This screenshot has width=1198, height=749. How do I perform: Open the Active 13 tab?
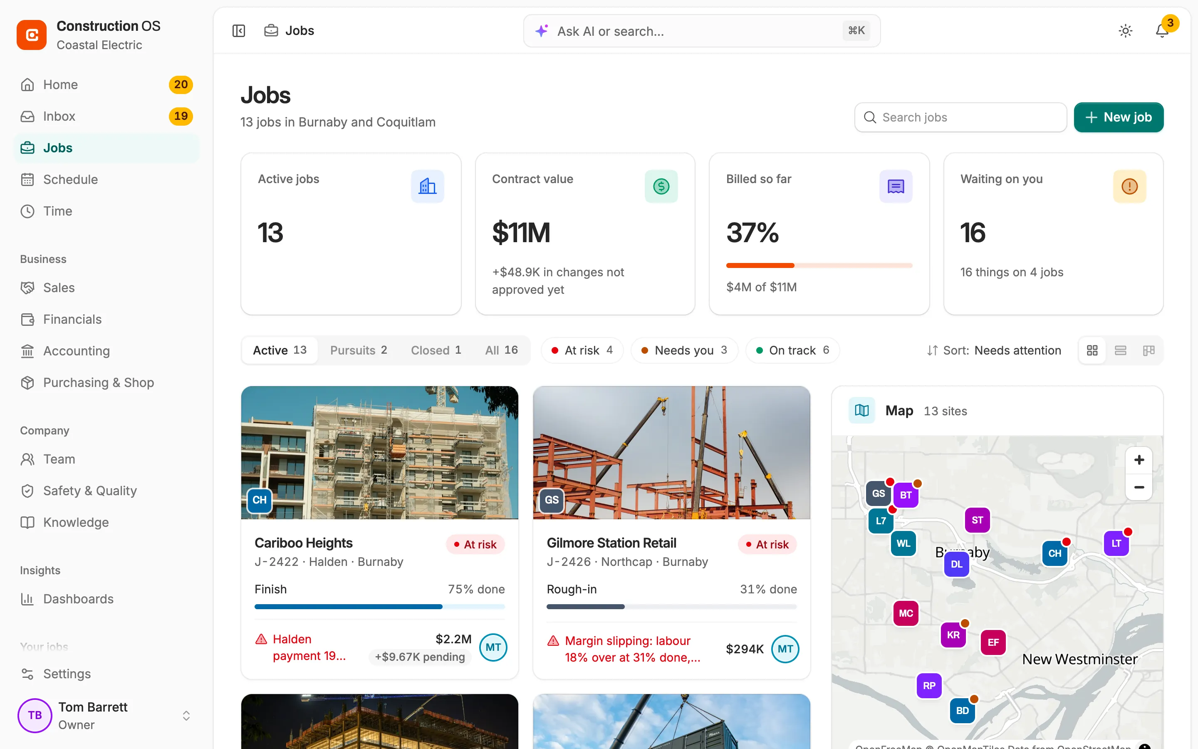(280, 350)
